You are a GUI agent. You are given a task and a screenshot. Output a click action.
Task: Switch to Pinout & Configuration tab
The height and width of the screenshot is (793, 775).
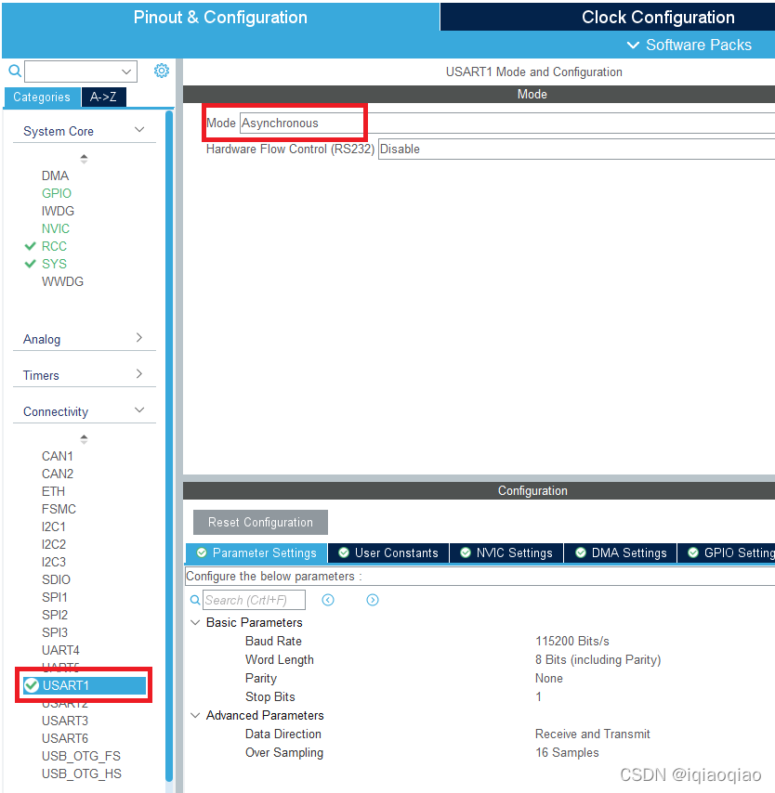tap(220, 18)
